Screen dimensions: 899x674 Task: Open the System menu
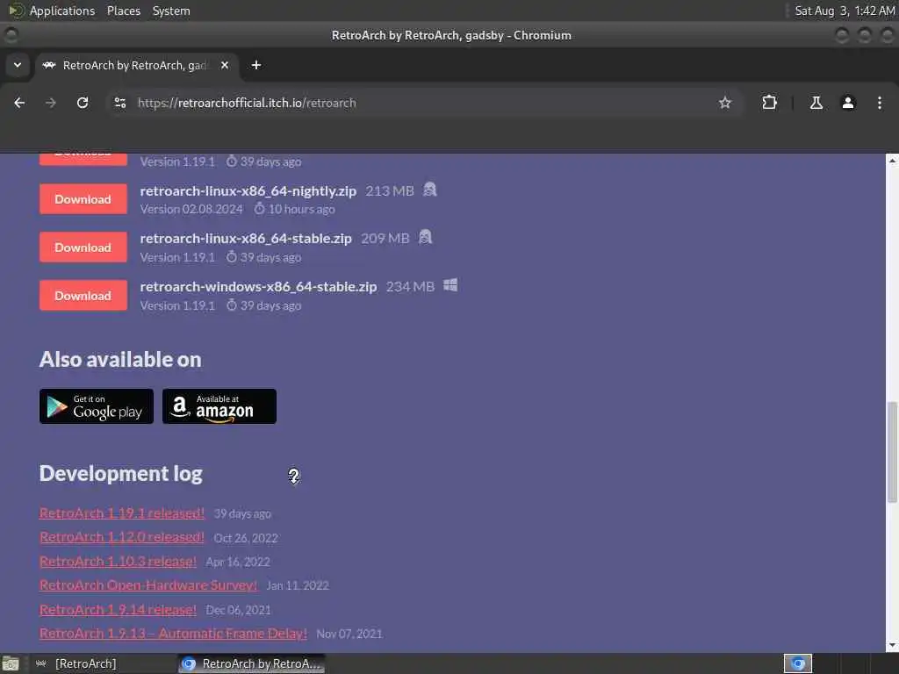tap(171, 11)
